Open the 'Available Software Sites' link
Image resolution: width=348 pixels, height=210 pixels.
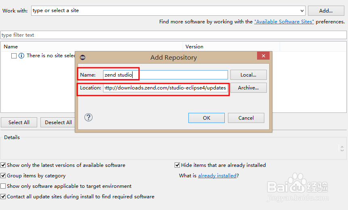coord(284,22)
